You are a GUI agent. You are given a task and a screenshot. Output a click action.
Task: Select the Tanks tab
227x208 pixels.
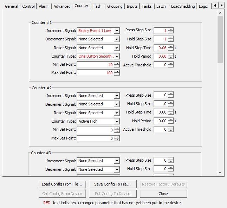click(147, 6)
